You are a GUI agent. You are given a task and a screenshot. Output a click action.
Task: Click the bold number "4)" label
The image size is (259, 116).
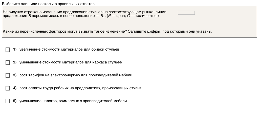click(x=15, y=88)
